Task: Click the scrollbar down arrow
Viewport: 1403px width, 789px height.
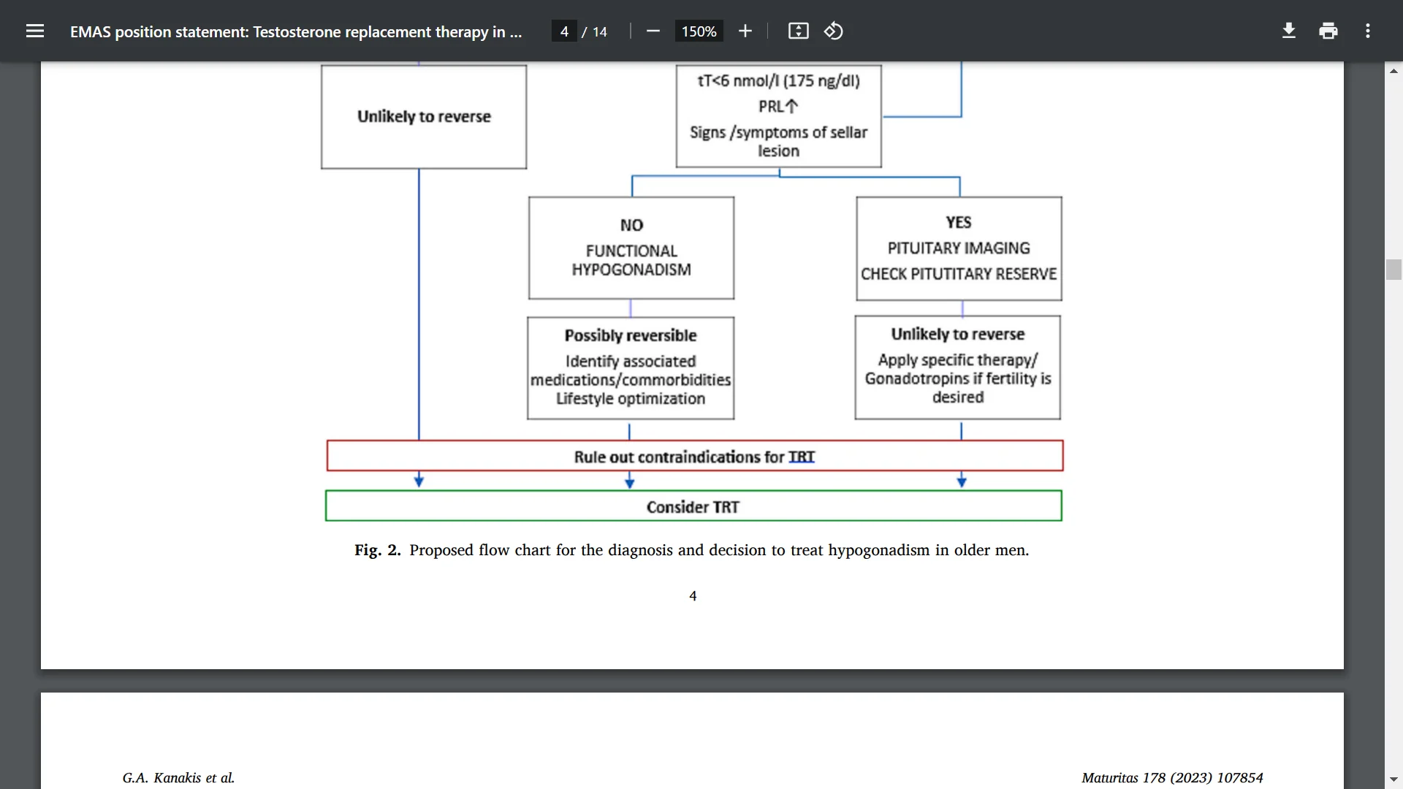Action: pos(1394,780)
